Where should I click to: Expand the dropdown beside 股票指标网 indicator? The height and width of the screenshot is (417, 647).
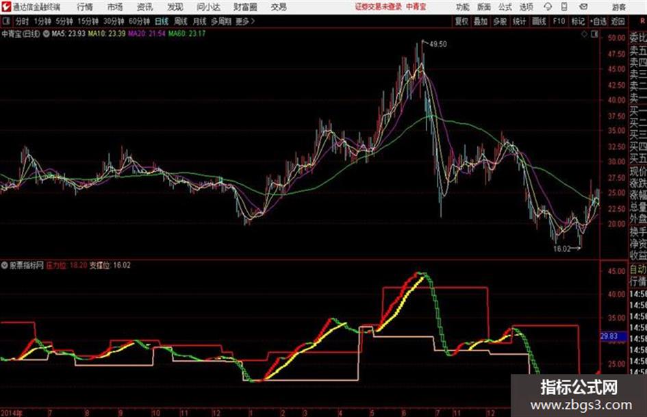tap(4, 265)
